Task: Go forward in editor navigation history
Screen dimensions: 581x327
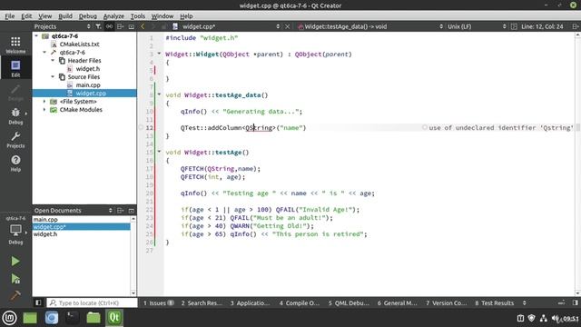Action: pos(153,26)
